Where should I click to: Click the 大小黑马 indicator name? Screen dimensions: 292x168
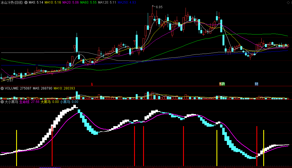[11, 102]
